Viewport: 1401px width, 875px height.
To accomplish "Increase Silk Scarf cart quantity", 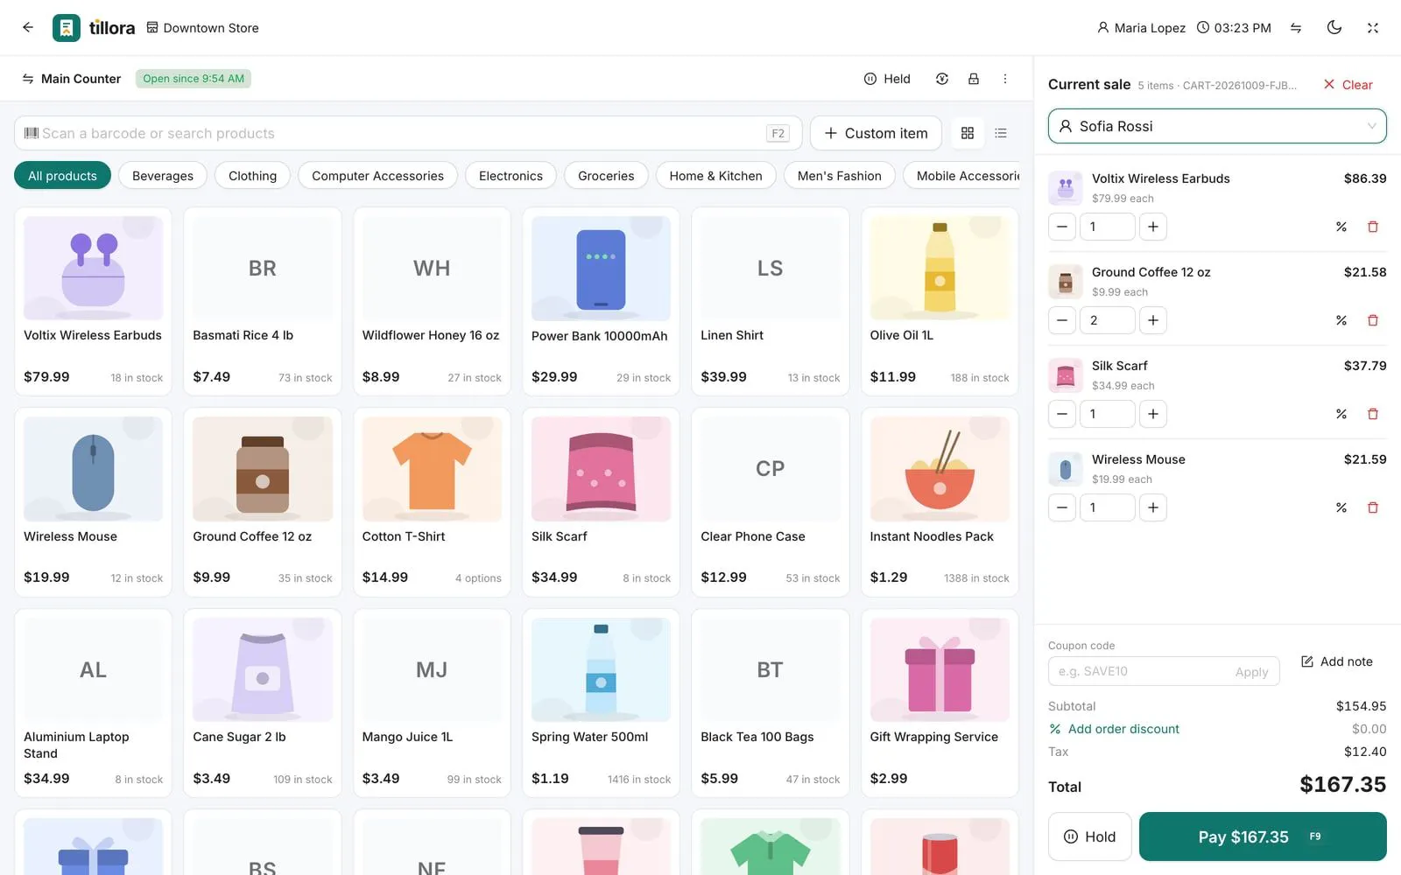I will click(x=1153, y=414).
